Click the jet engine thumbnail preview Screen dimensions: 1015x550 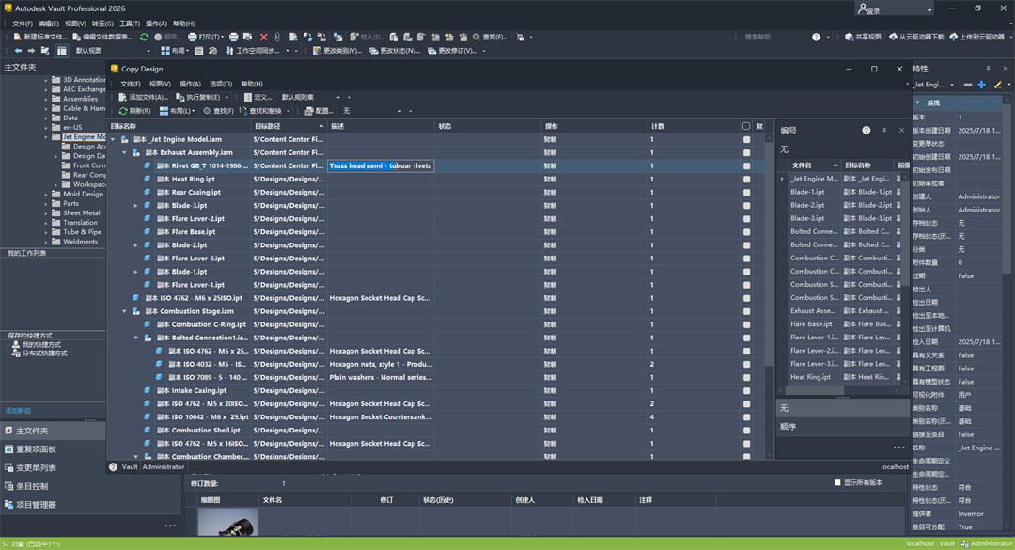click(227, 523)
